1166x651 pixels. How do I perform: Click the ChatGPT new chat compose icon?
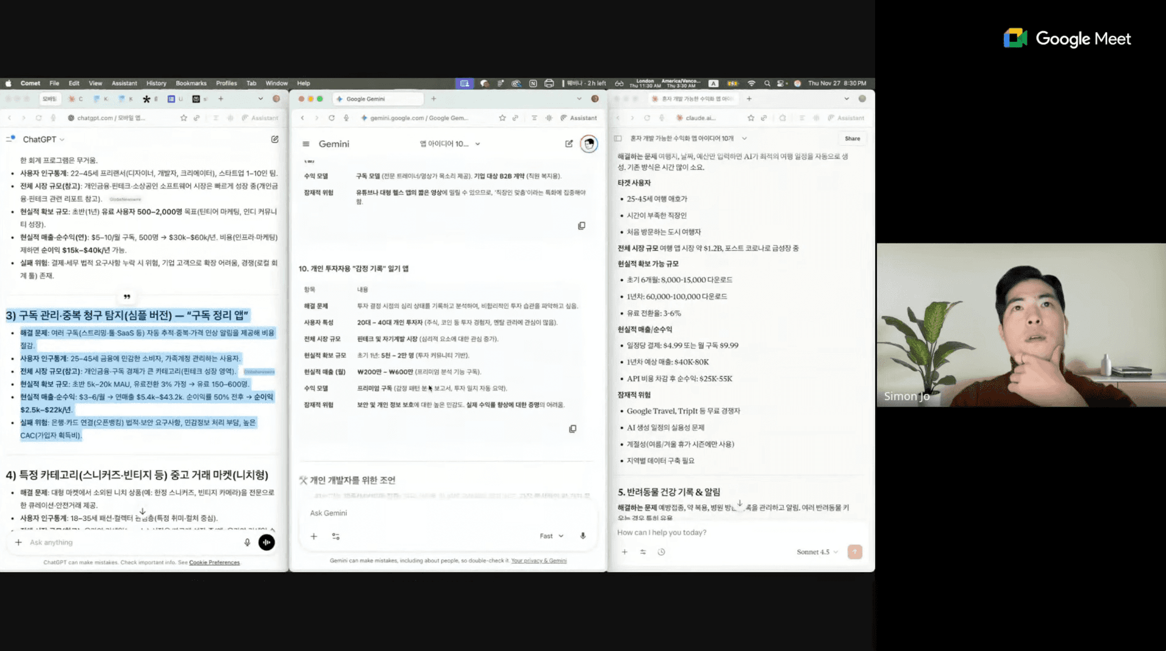pyautogui.click(x=274, y=140)
